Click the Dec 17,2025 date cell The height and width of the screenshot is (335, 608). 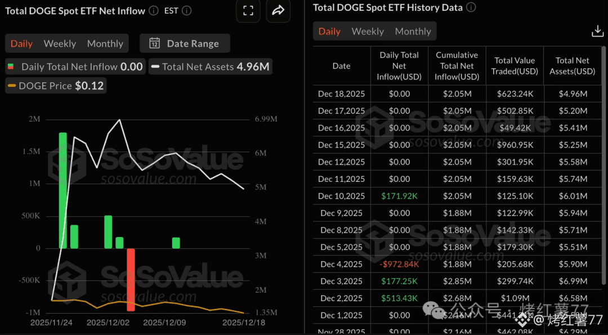click(342, 111)
